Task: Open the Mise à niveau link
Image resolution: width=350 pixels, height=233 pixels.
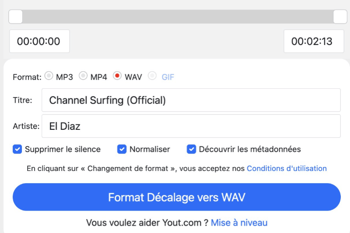Action: click(x=239, y=223)
